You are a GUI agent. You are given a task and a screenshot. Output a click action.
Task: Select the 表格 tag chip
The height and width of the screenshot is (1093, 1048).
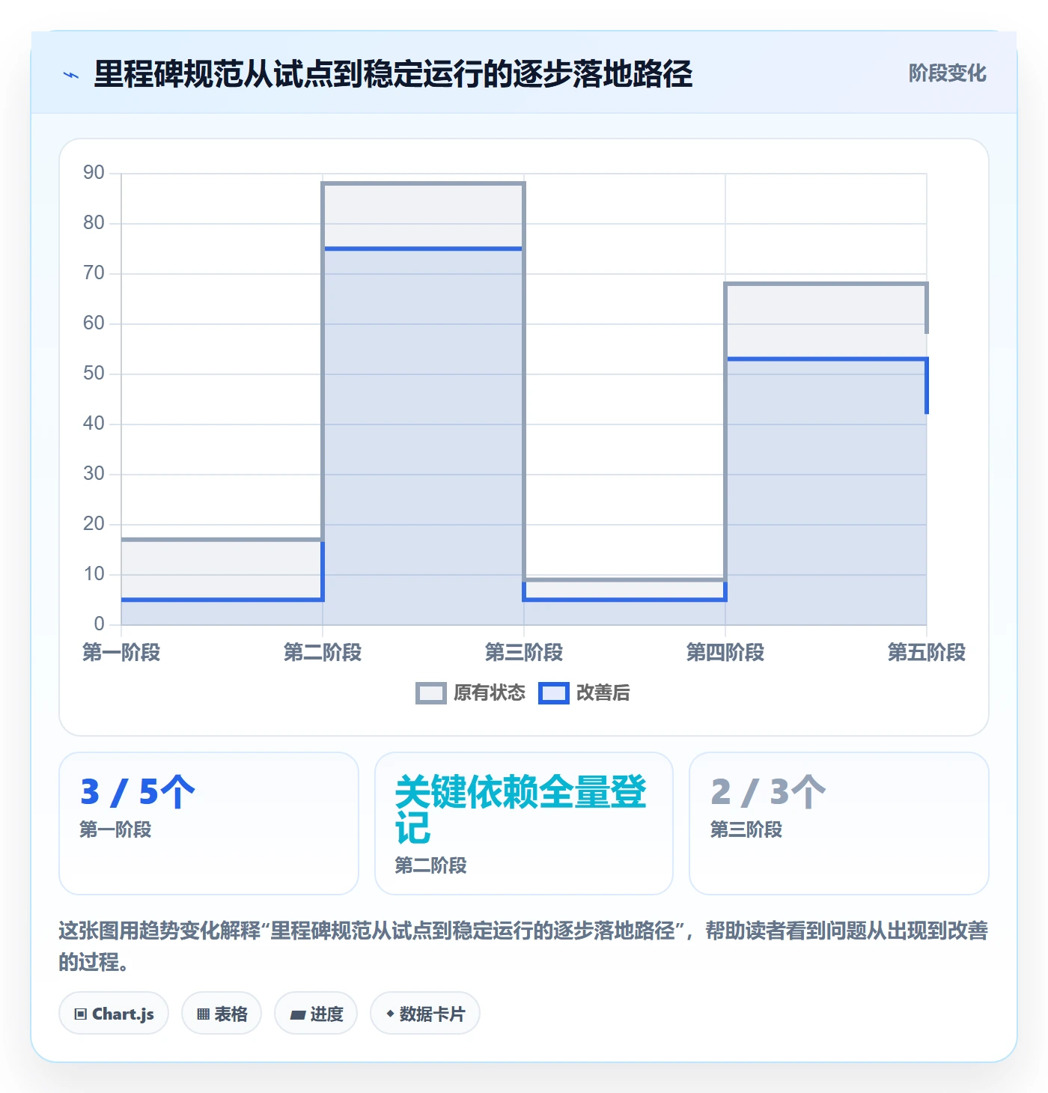coord(222,1014)
